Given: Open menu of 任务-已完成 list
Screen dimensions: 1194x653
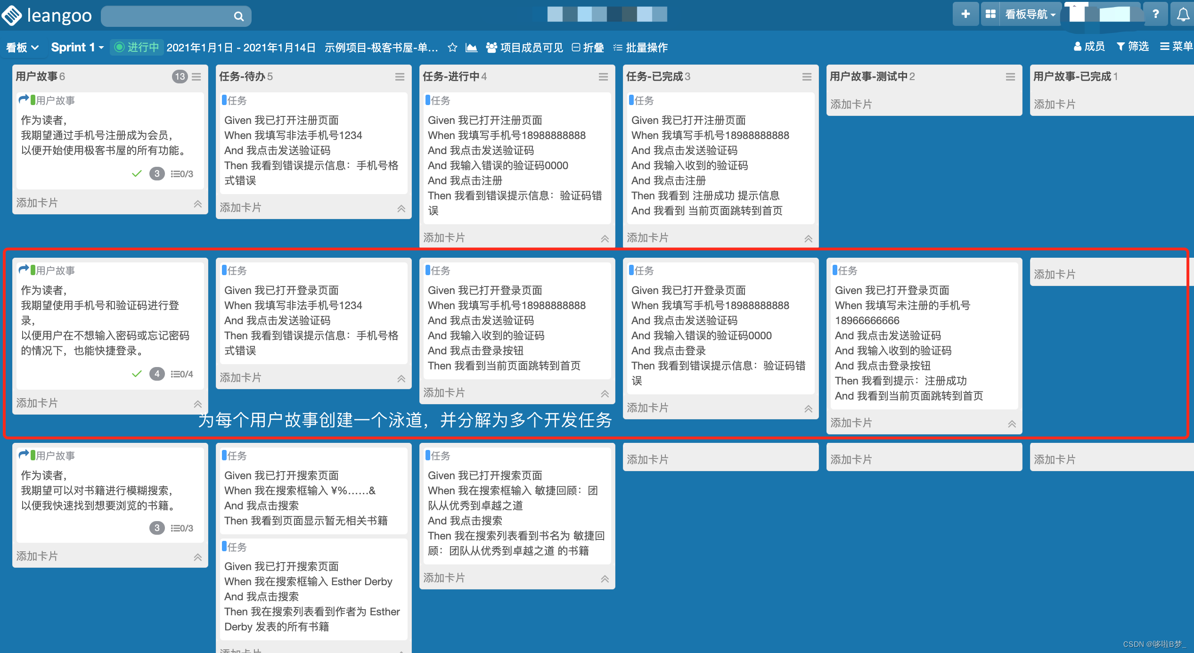Looking at the screenshot, I should 807,77.
